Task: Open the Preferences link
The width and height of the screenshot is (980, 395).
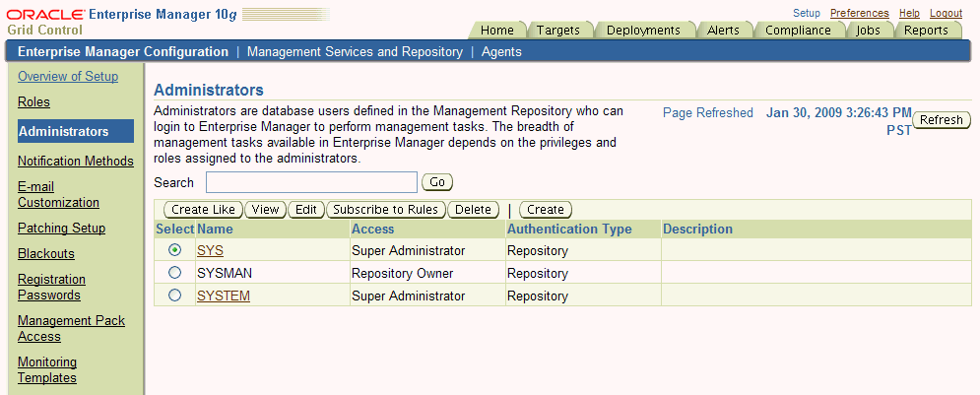Action: pos(860,13)
